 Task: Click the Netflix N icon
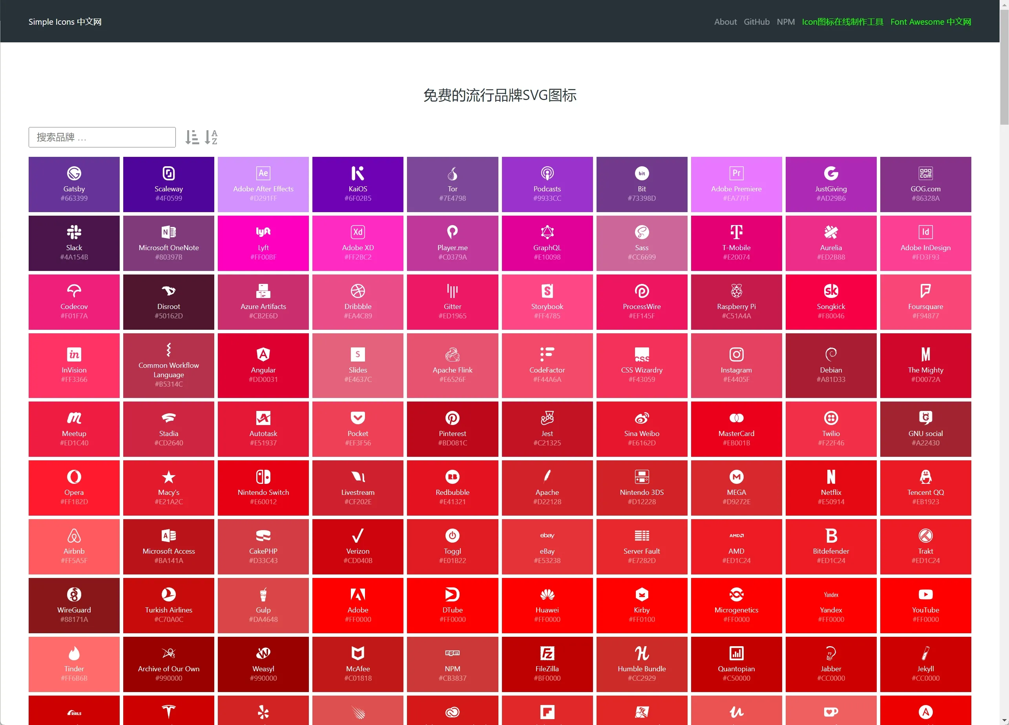click(831, 476)
